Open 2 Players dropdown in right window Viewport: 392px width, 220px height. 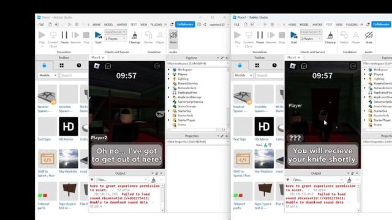(x=311, y=38)
